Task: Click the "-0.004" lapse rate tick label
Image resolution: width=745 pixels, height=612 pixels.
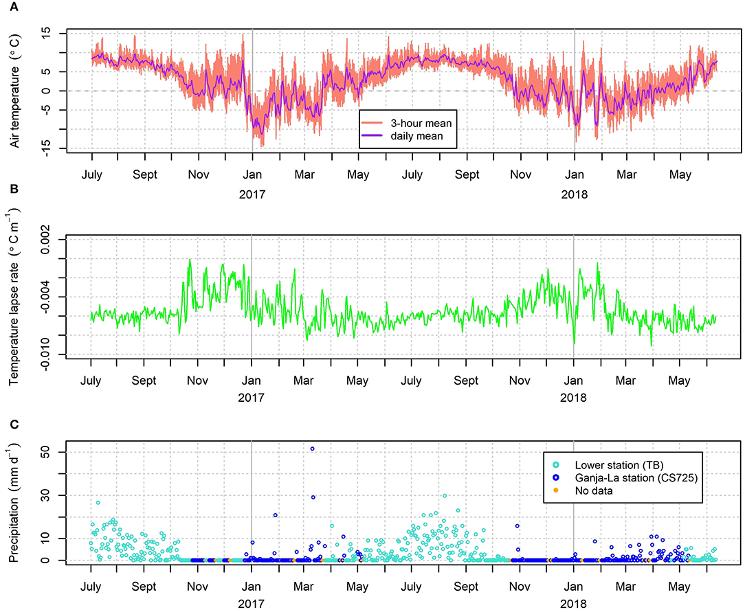Action: (x=45, y=297)
